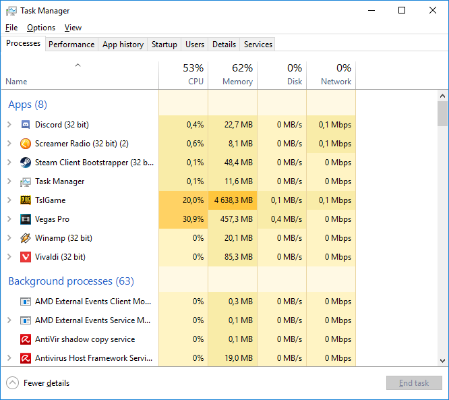The image size is (449, 400).
Task: Click the Screamer Radio orange icon
Action: pyautogui.click(x=26, y=144)
